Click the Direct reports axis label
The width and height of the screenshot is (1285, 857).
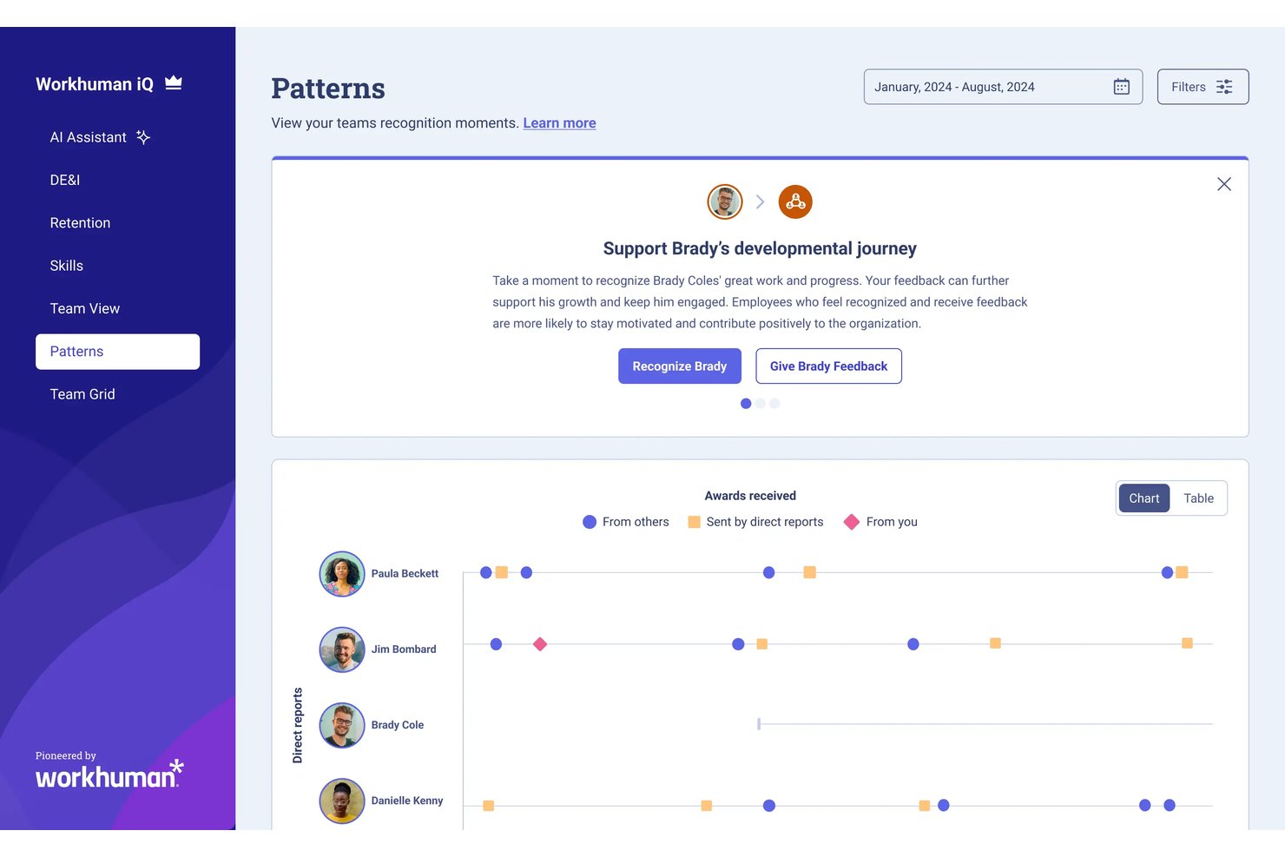tap(298, 725)
